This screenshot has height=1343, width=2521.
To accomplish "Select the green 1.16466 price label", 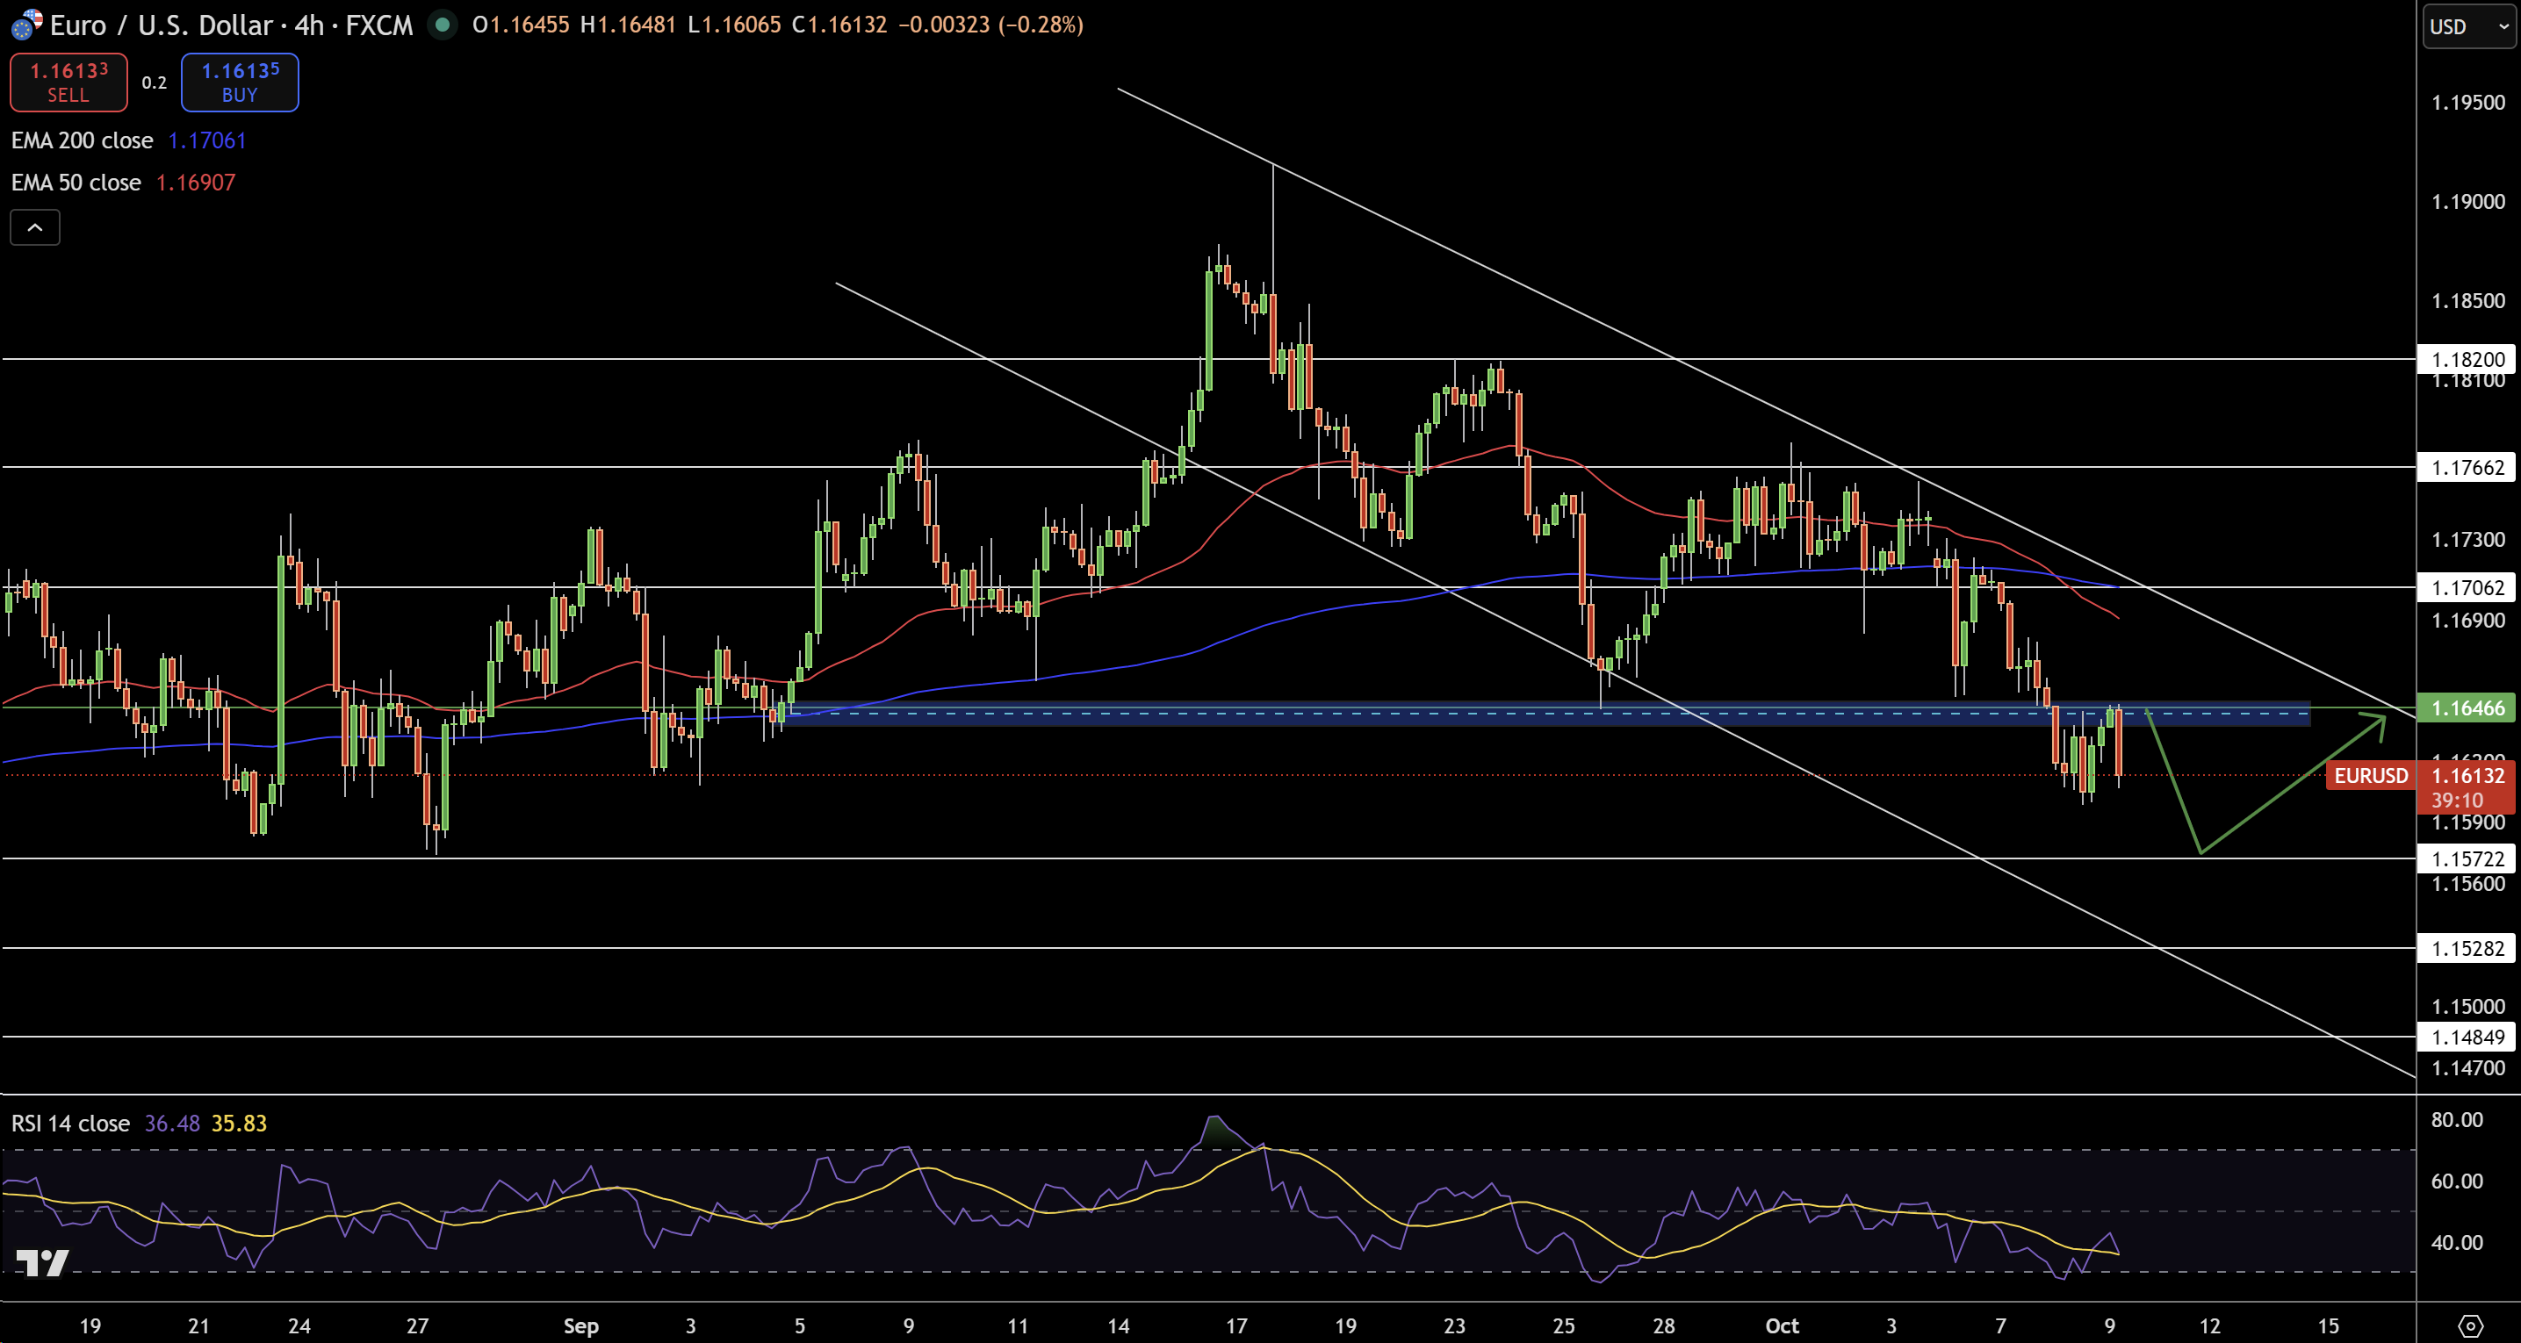I will pos(2467,707).
